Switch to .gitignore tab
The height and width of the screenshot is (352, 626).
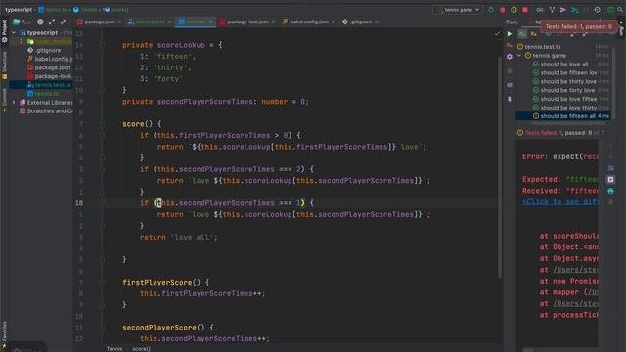[x=361, y=22]
